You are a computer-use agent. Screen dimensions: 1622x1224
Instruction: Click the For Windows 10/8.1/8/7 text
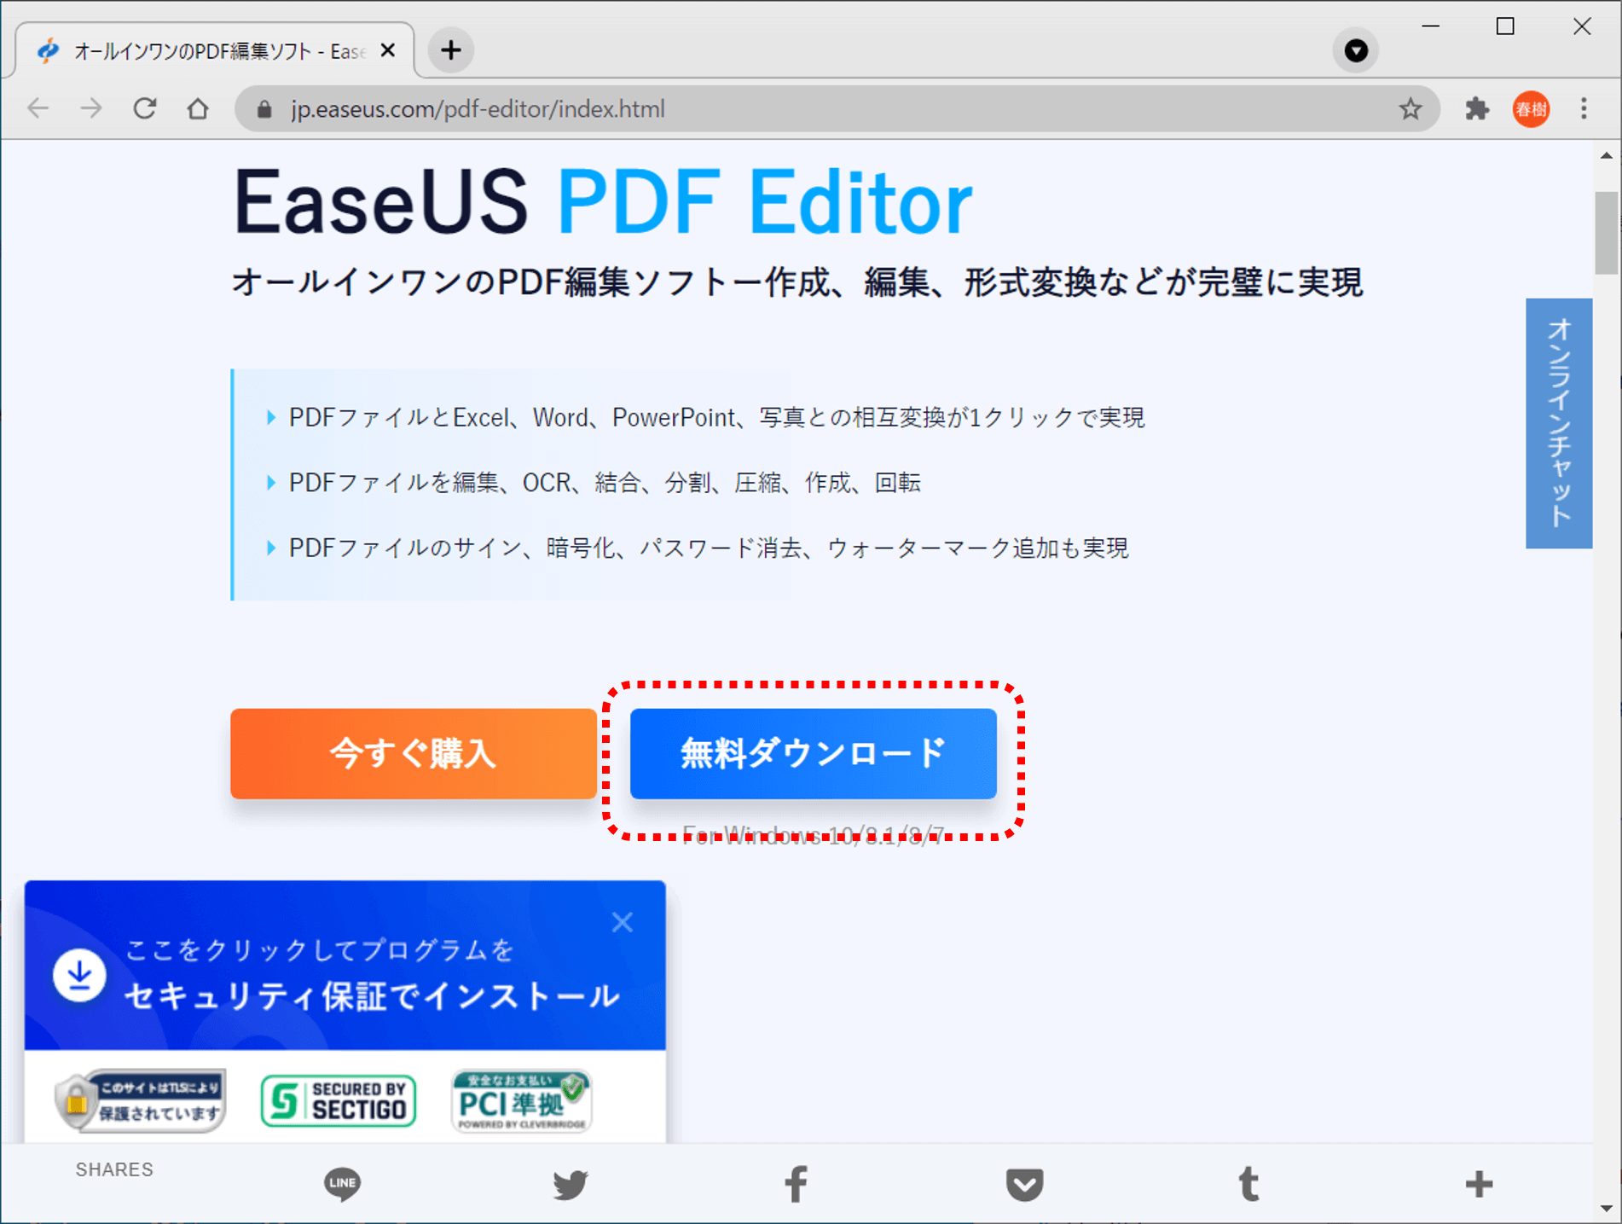pyautogui.click(x=814, y=835)
